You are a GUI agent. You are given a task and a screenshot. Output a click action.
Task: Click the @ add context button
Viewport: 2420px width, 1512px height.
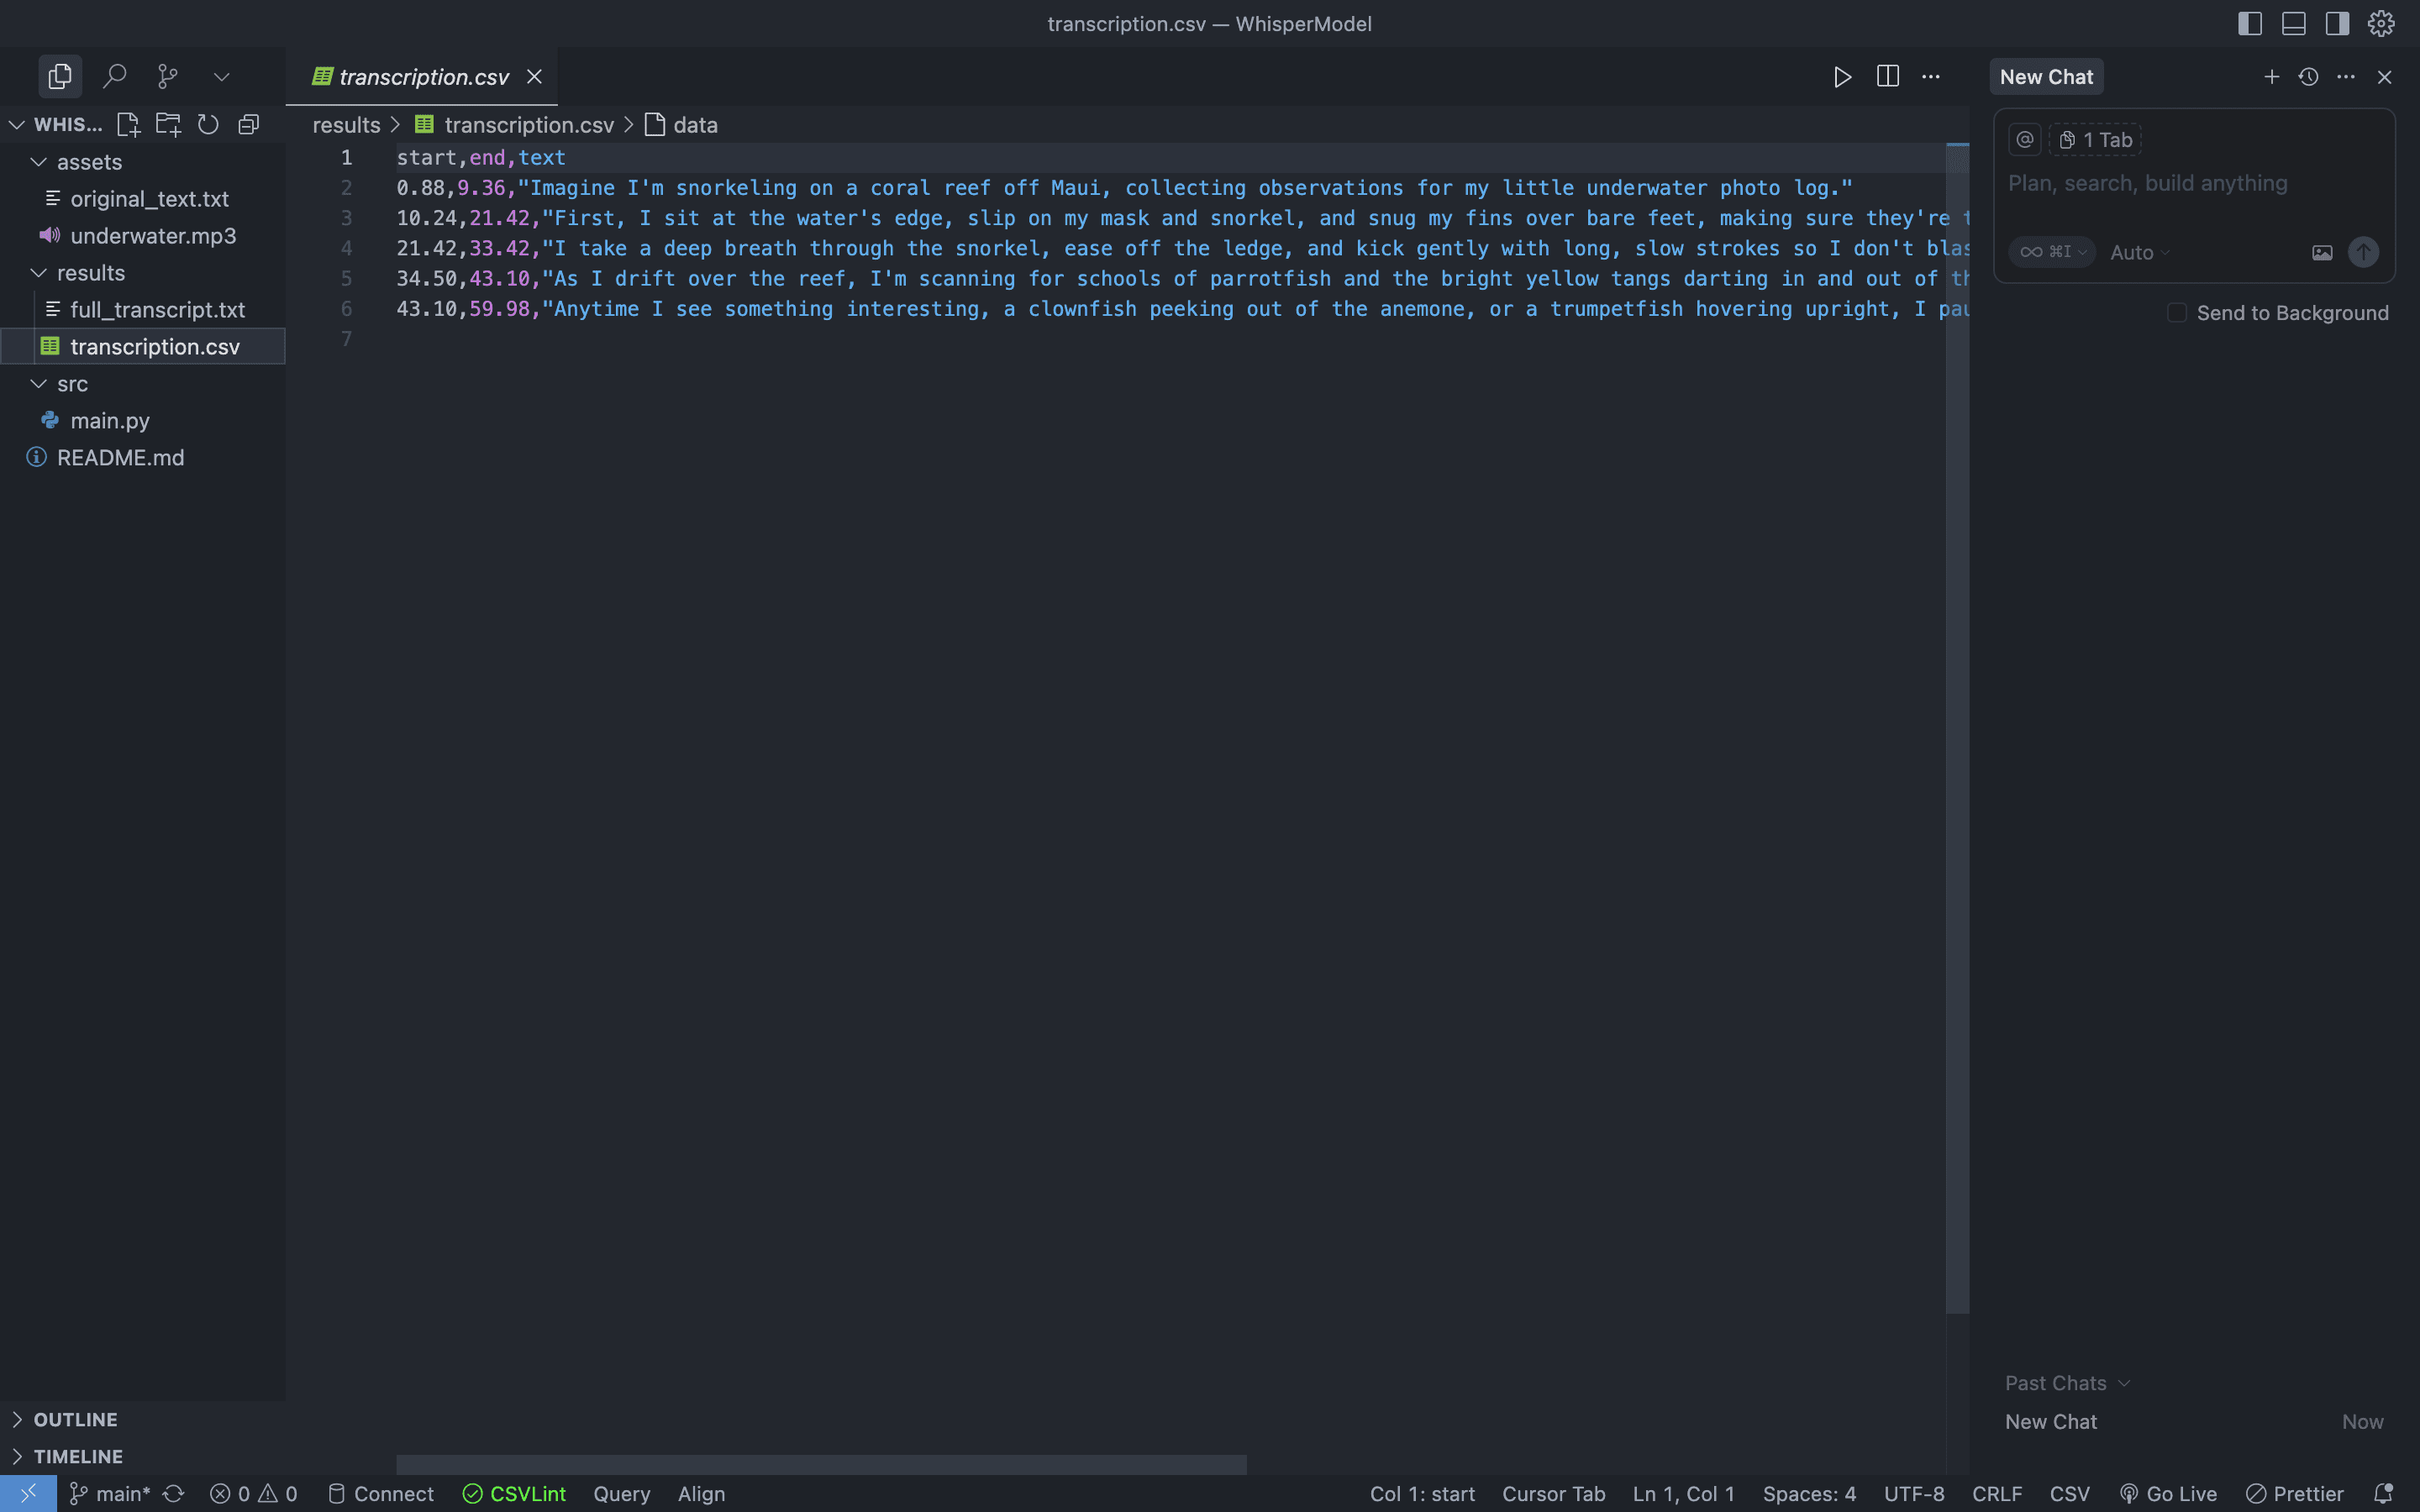(x=2024, y=140)
